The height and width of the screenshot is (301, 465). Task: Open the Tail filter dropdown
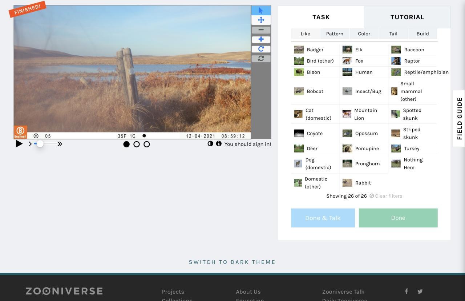[393, 33]
